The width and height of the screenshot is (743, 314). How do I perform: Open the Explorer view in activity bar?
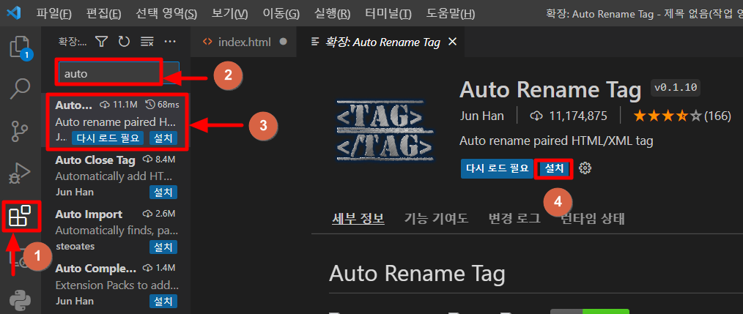pyautogui.click(x=21, y=48)
